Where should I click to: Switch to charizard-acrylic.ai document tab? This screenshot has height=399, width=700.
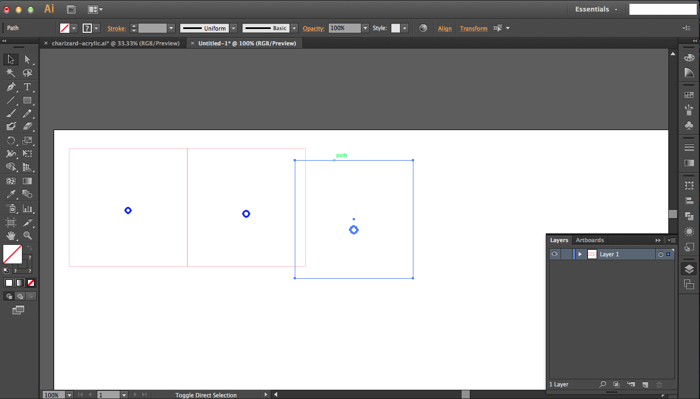point(115,43)
